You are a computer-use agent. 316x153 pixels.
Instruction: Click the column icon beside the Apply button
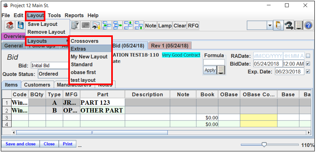pyautogui.click(x=221, y=70)
